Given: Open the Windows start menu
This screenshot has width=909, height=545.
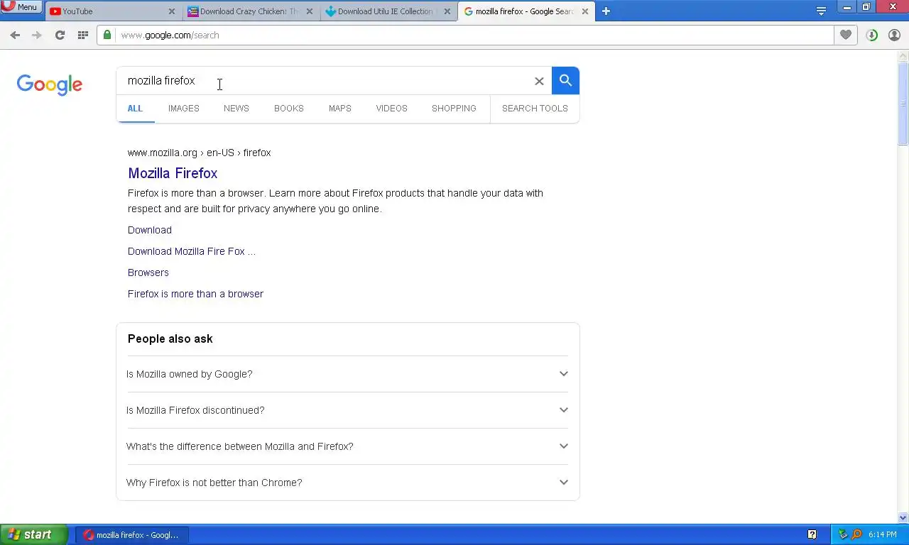Looking at the screenshot, I should [x=33, y=535].
